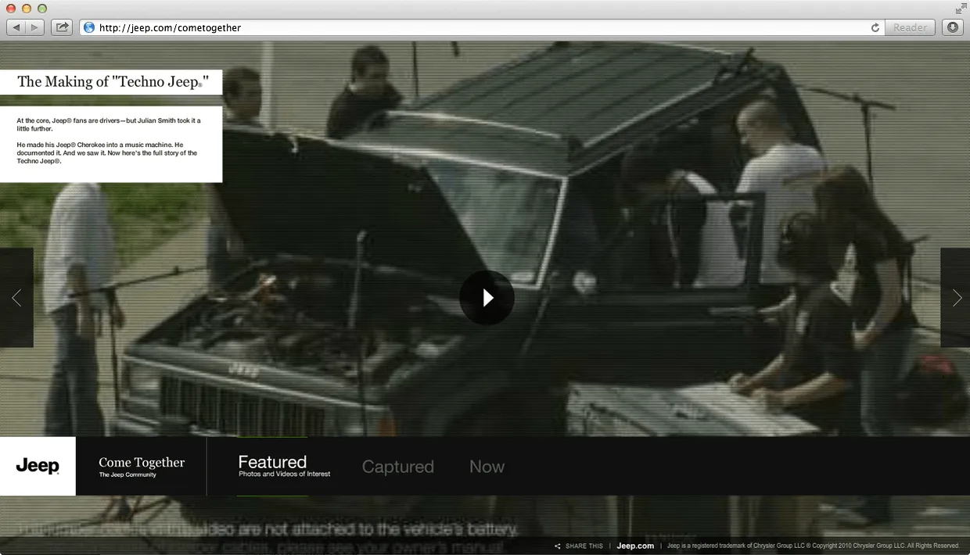970x555 pixels.
Task: Click the Safari back button
Action: 16,27
